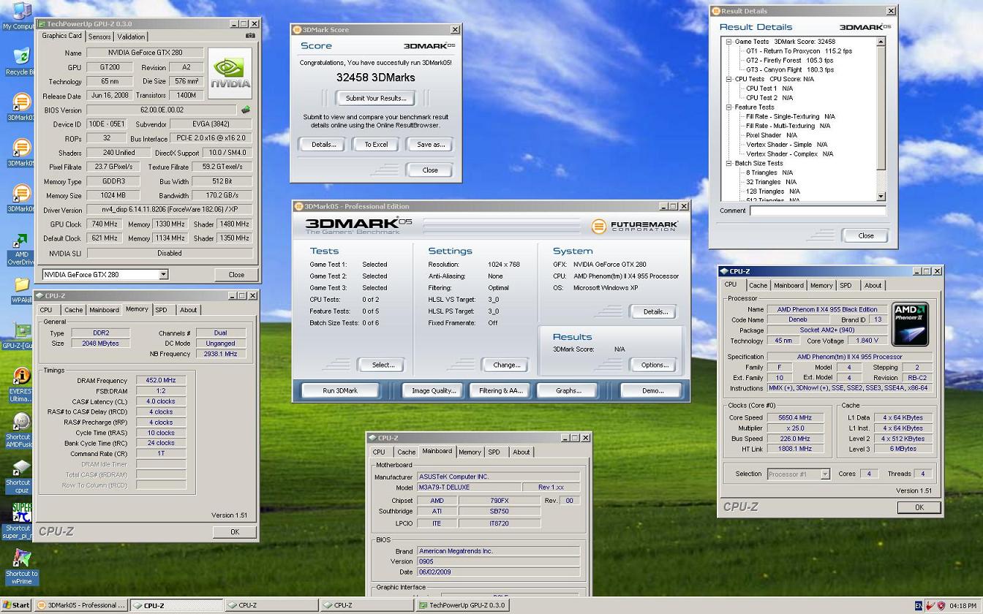Select the GPU-Z desktop shortcut icon
Image resolution: width=983 pixels, height=614 pixels.
tap(21, 336)
